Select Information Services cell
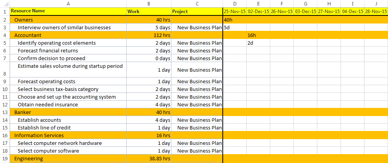Image resolution: width=388 pixels, height=163 pixels. pyautogui.click(x=68, y=135)
